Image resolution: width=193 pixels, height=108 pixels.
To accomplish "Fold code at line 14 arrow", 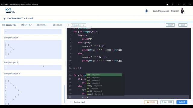I will pyautogui.click(x=72, y=75).
